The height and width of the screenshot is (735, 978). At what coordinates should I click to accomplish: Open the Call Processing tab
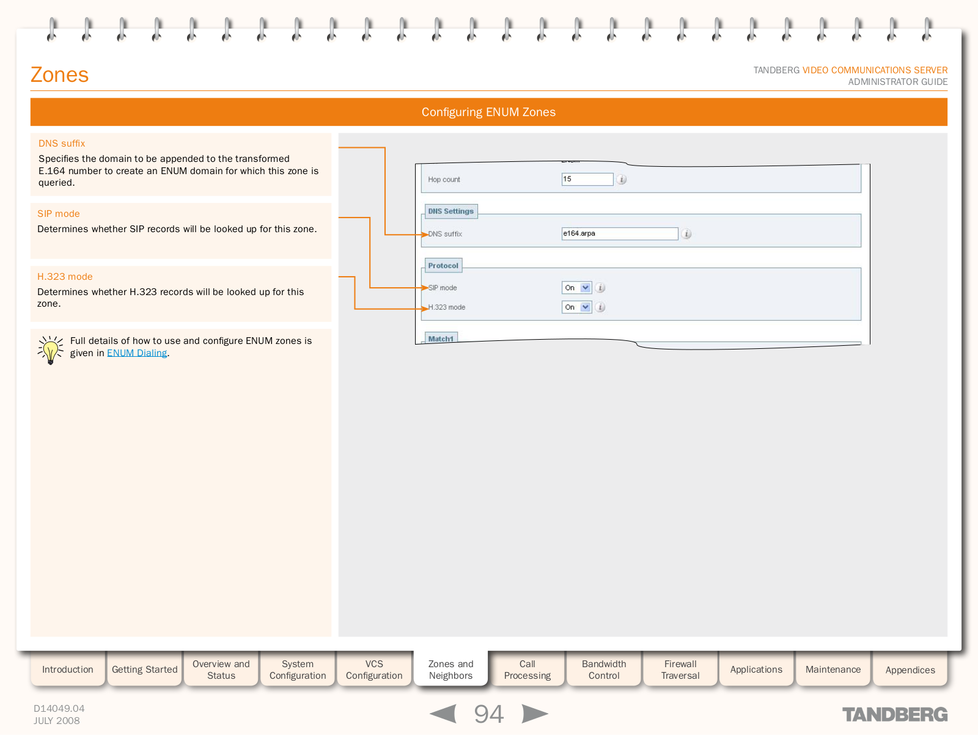point(528,670)
